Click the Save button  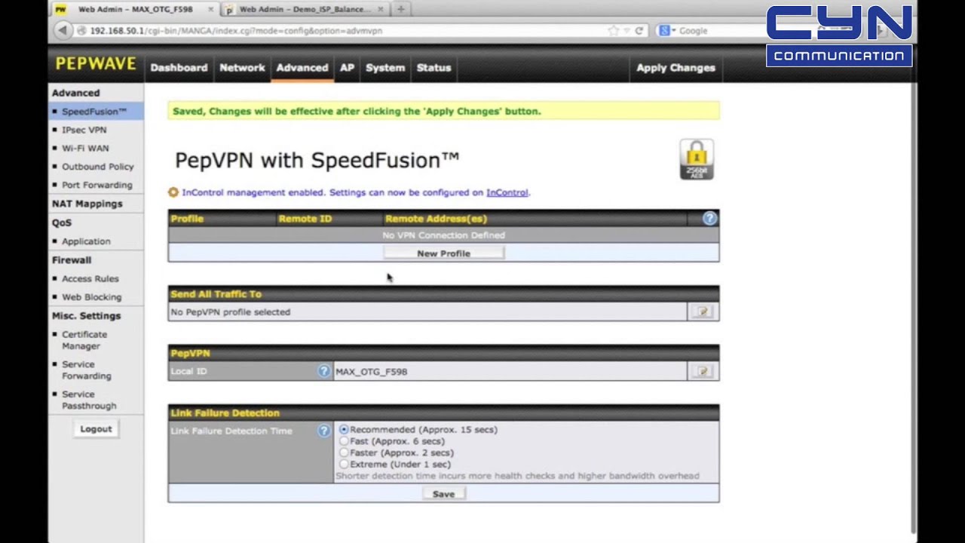443,494
